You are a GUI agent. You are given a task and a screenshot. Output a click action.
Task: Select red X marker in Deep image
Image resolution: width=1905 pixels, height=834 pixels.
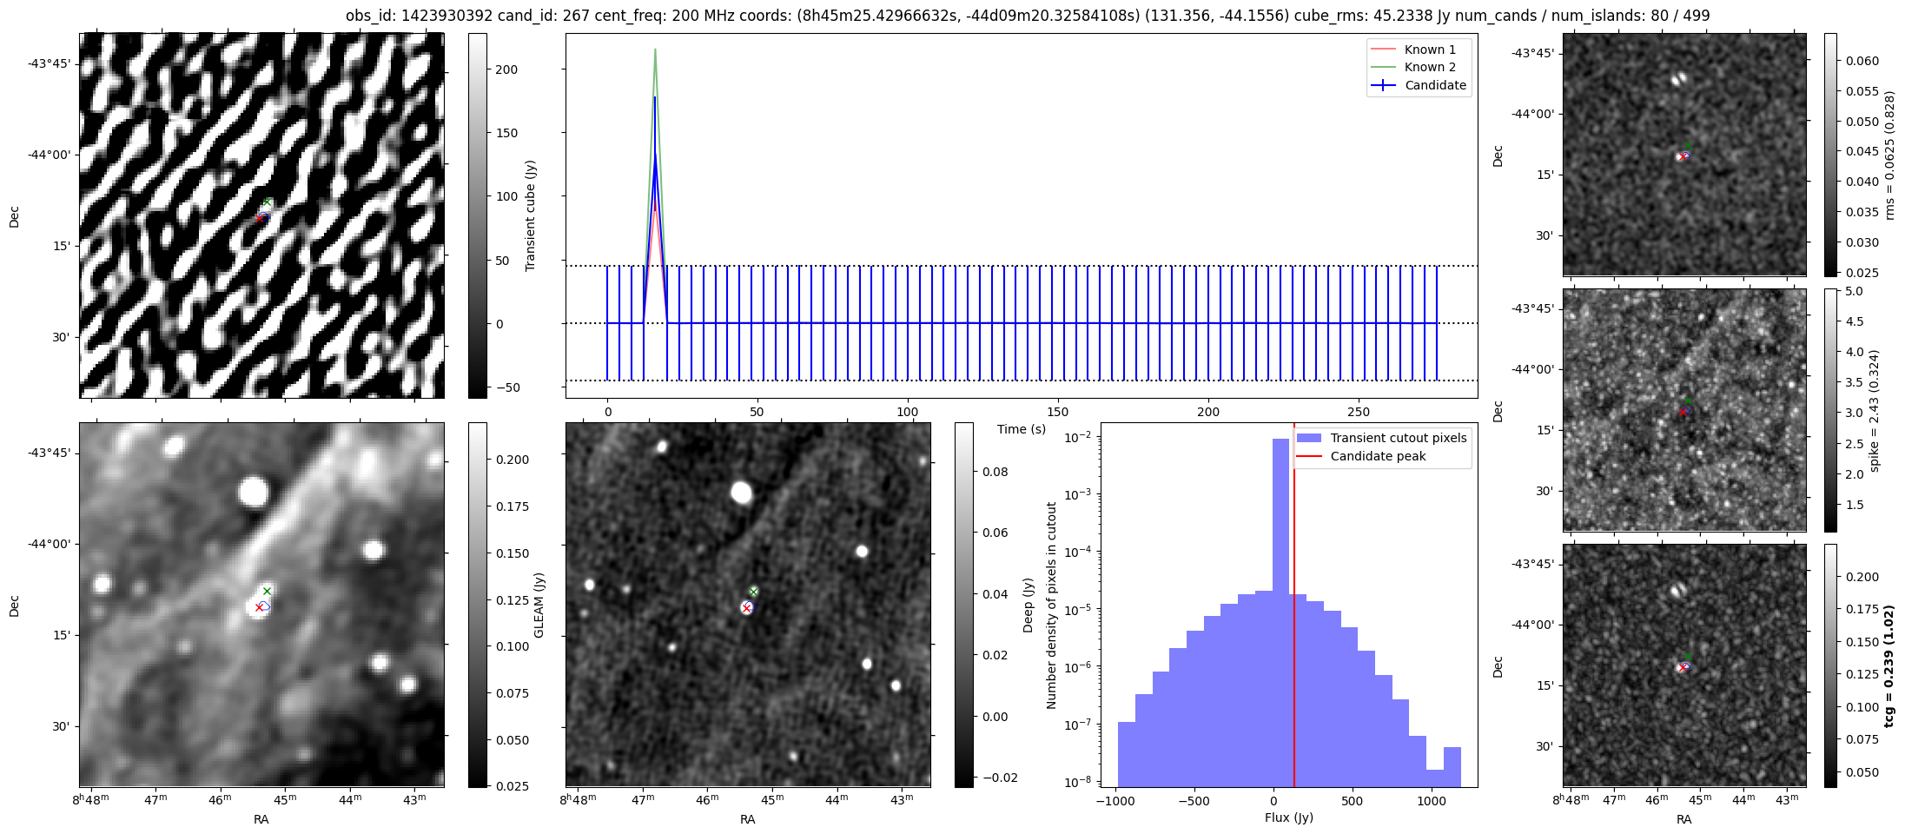point(746,608)
